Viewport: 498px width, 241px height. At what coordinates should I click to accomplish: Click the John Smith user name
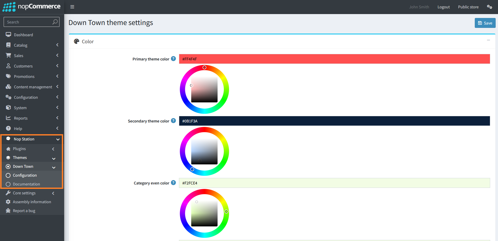click(x=419, y=7)
